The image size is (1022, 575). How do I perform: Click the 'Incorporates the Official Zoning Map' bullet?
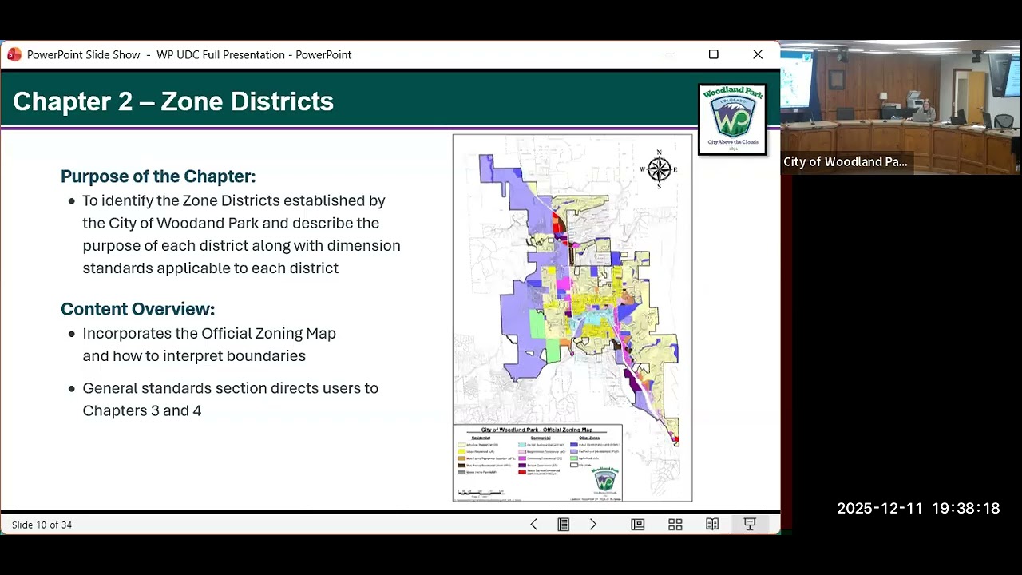209,344
